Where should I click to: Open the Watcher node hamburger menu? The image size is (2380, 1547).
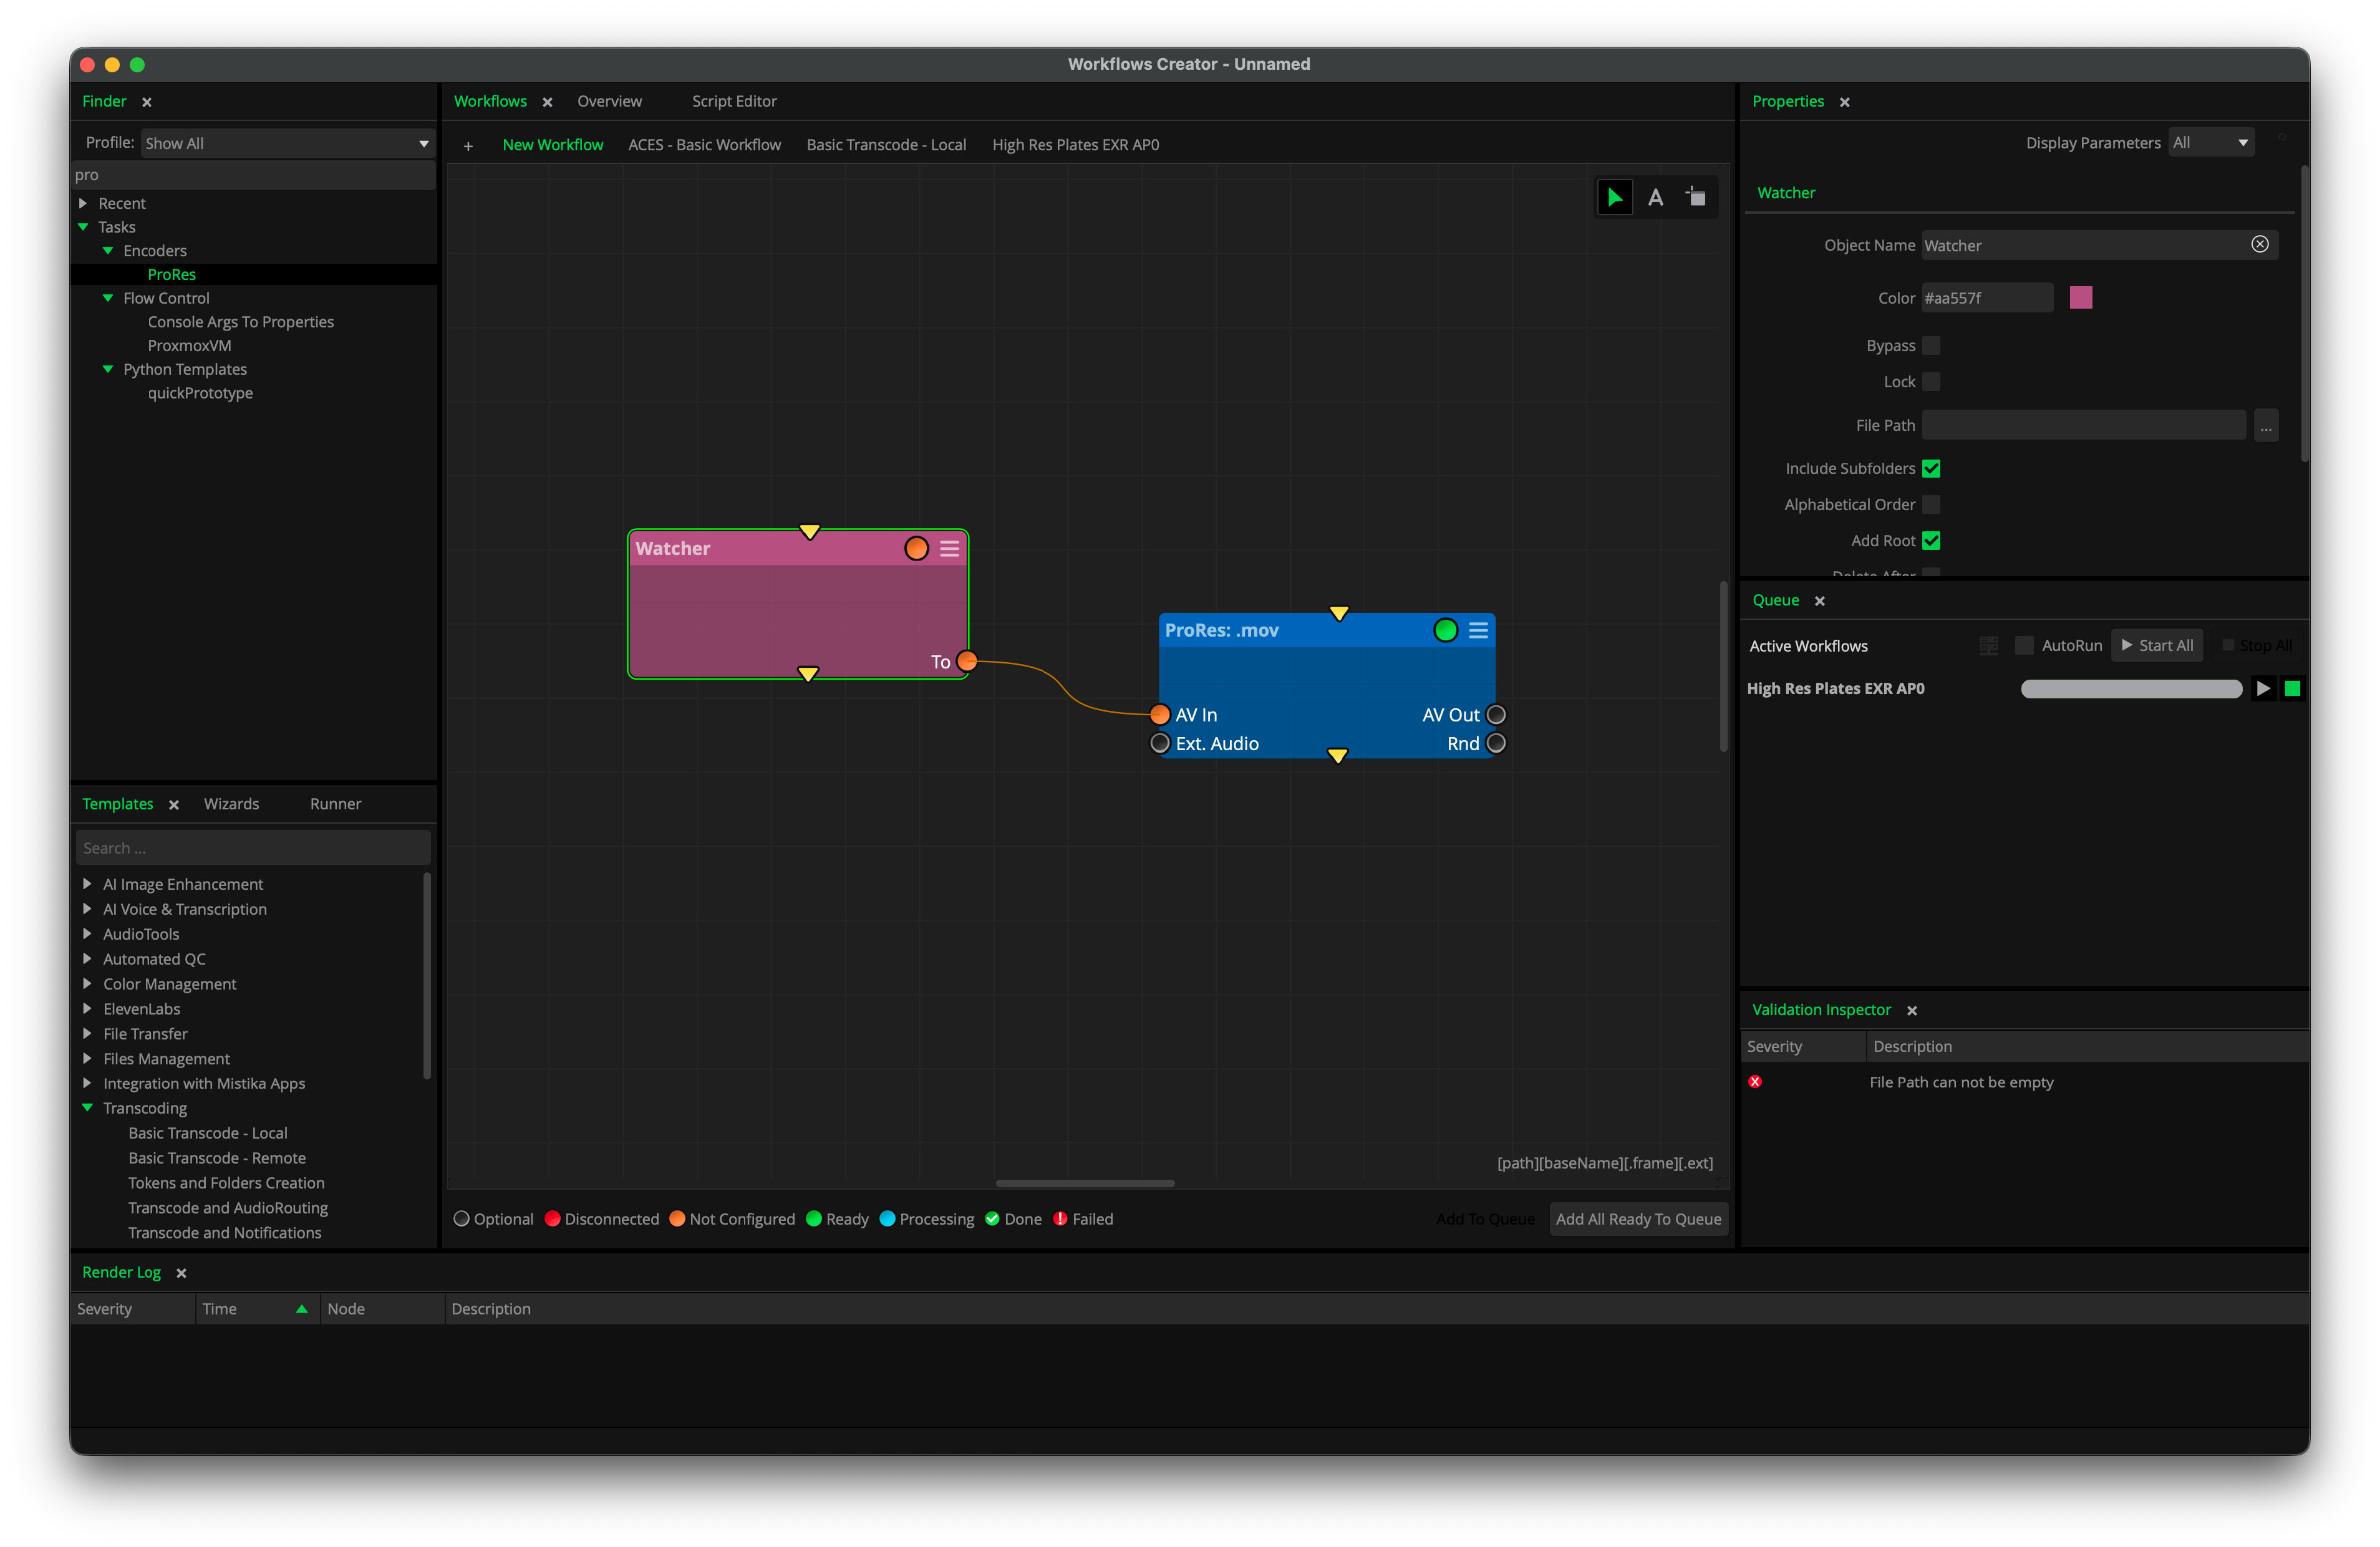(949, 549)
